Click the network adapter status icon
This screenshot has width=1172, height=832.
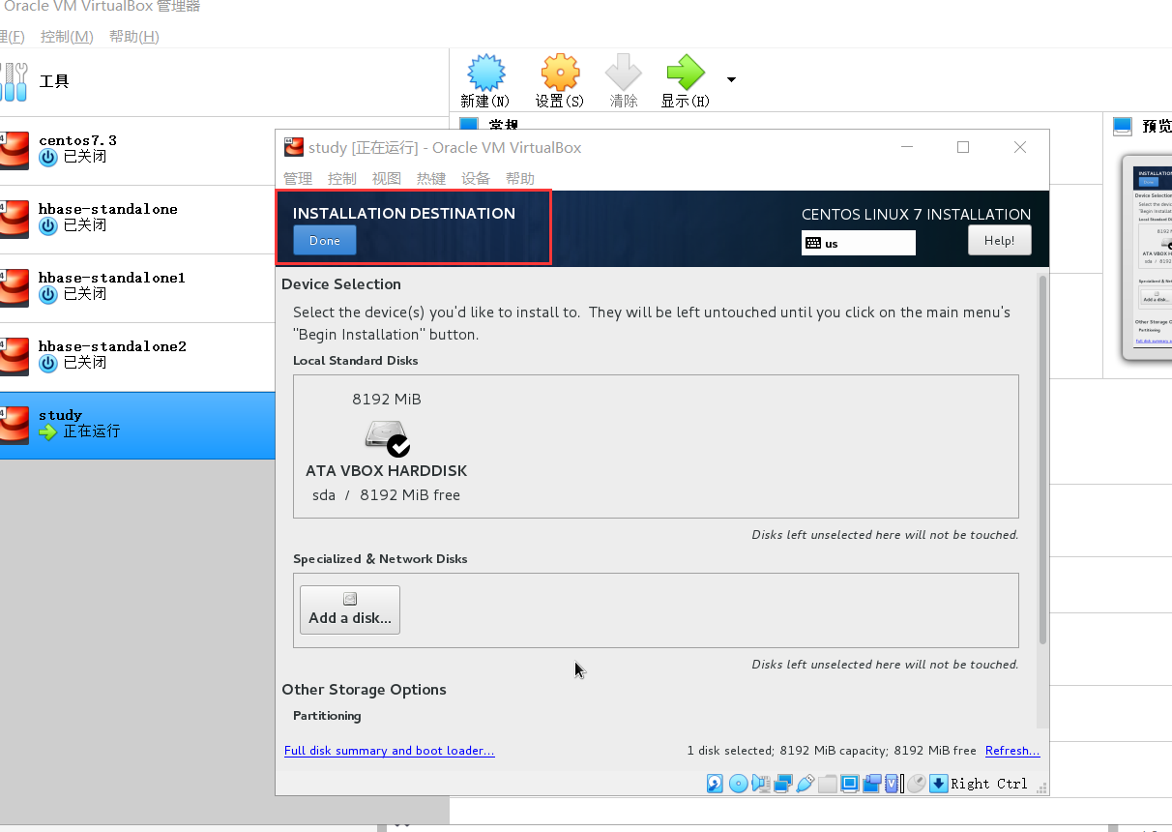pos(784,784)
